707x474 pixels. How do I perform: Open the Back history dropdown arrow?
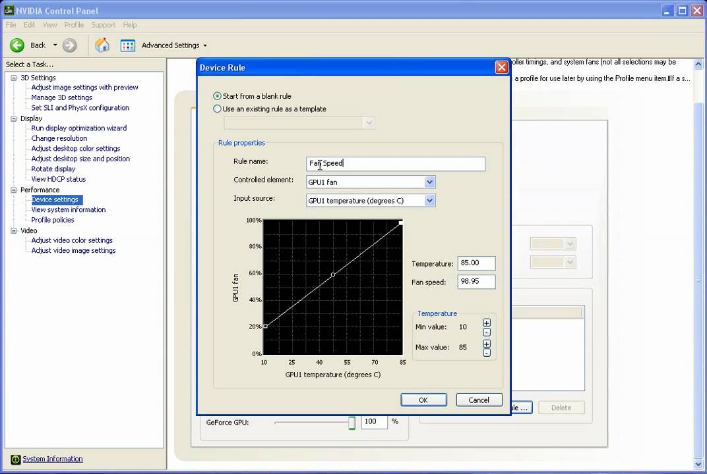point(55,45)
